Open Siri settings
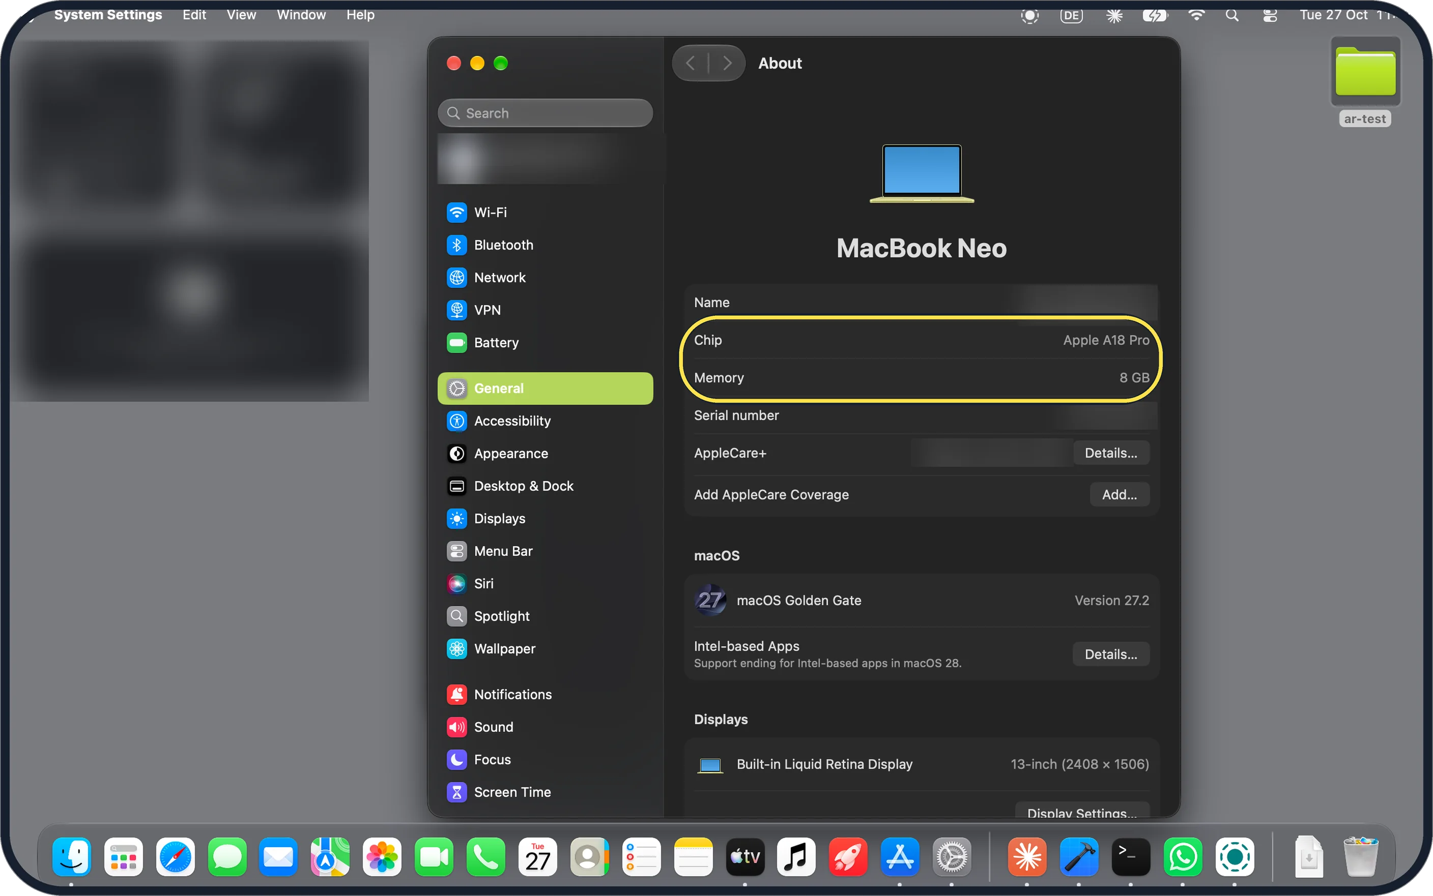 545,584
